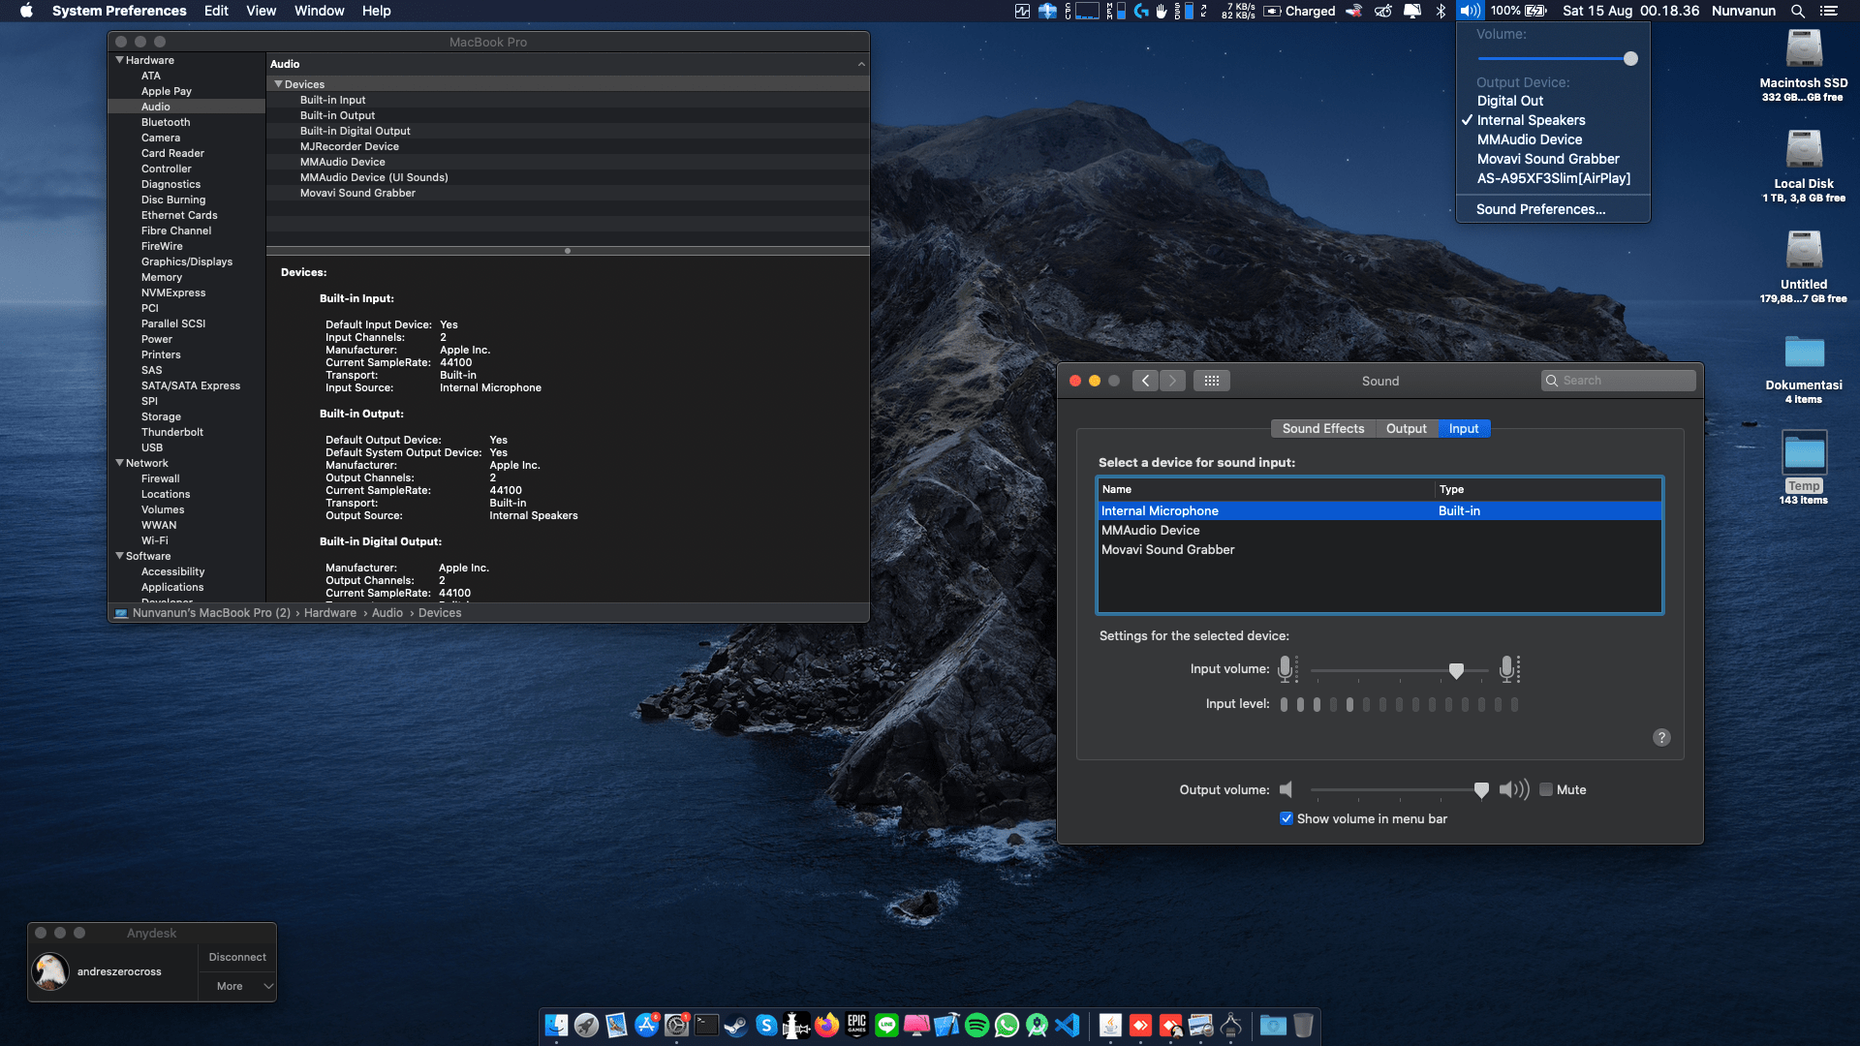This screenshot has width=1860, height=1046.
Task: Collapse the Hardware tree section
Action: [x=120, y=60]
